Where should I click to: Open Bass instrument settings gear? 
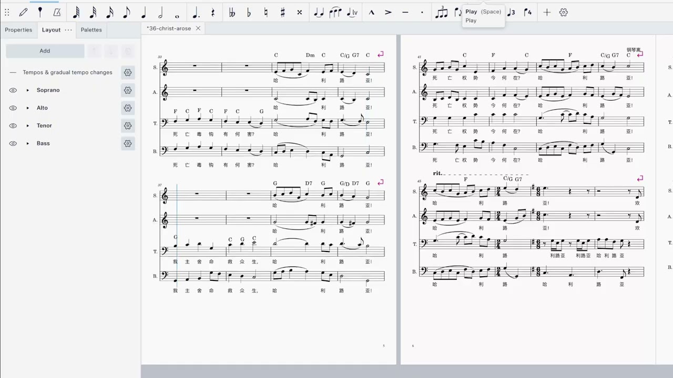pos(128,143)
